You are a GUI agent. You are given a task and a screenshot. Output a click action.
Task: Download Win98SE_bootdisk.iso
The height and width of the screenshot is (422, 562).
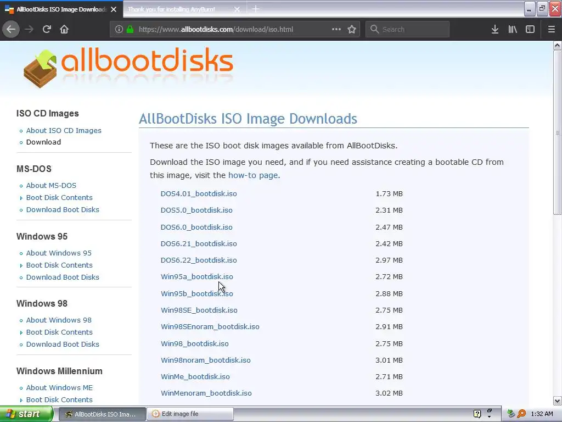[199, 310]
